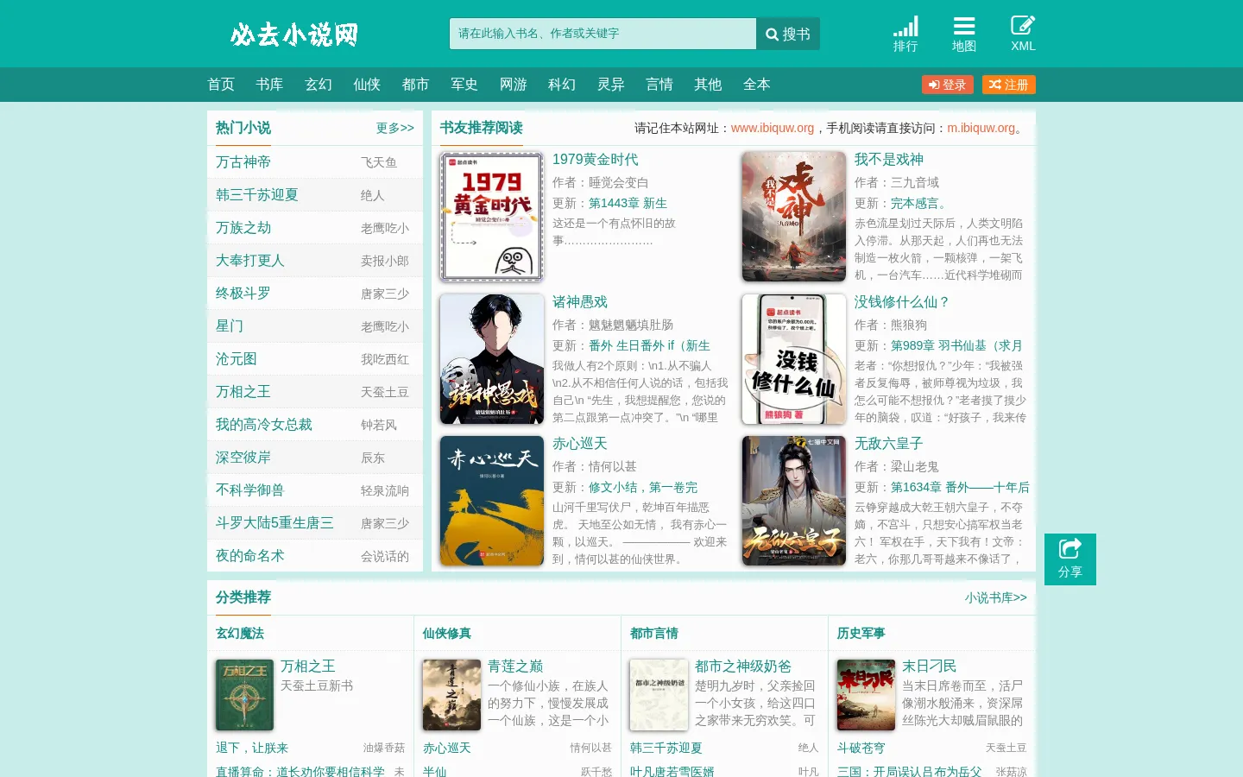
Task: Click the 搜书 search button
Action: pyautogui.click(x=788, y=34)
